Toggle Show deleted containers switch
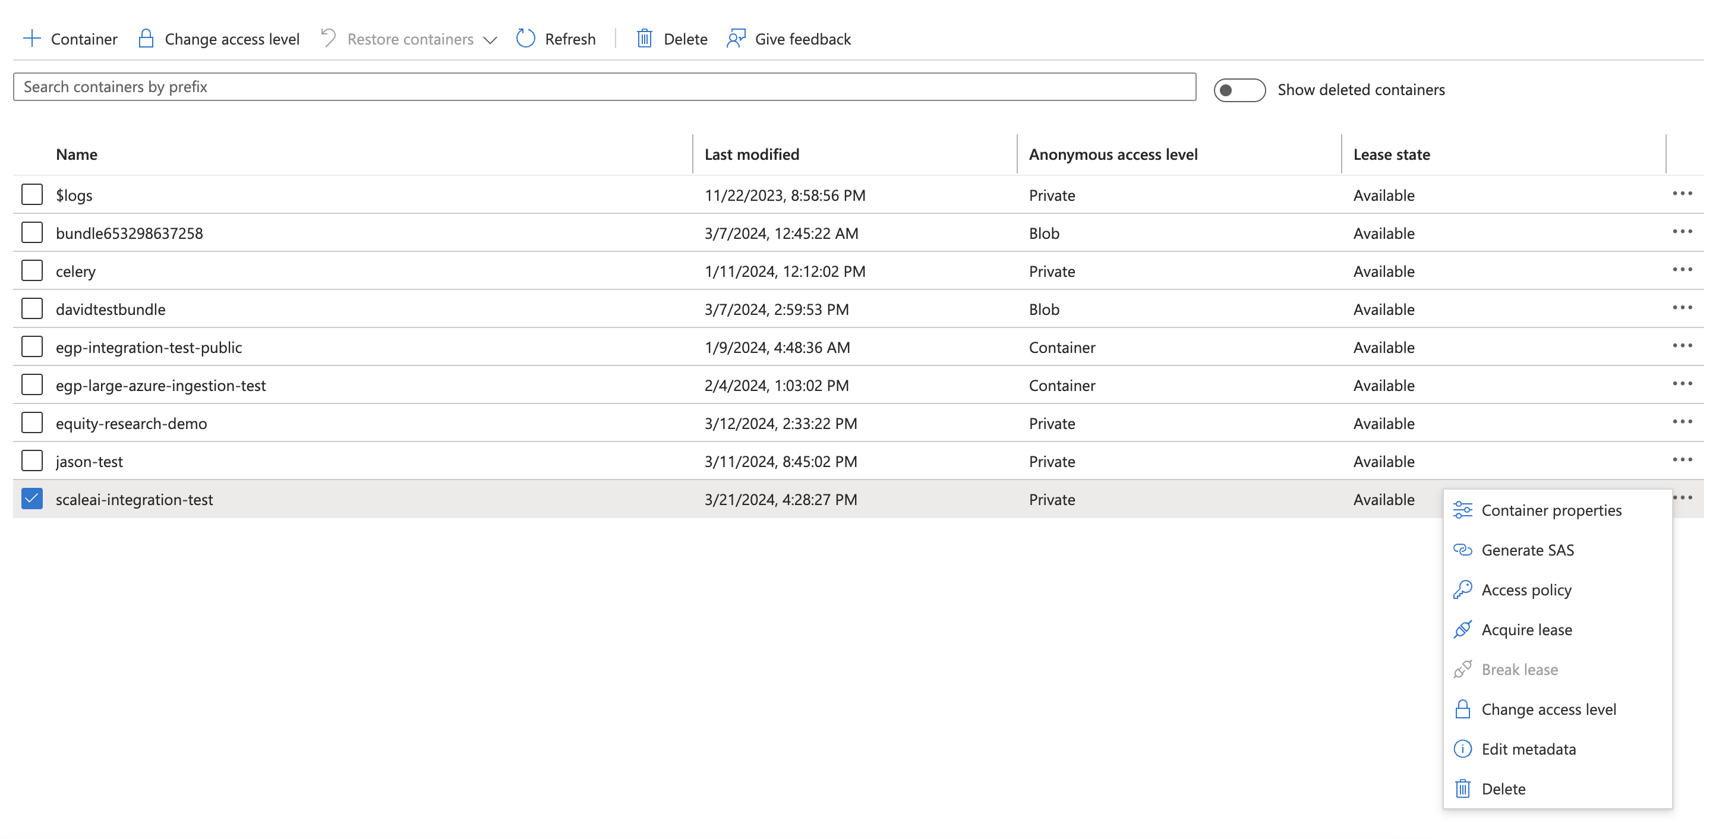 coord(1238,90)
